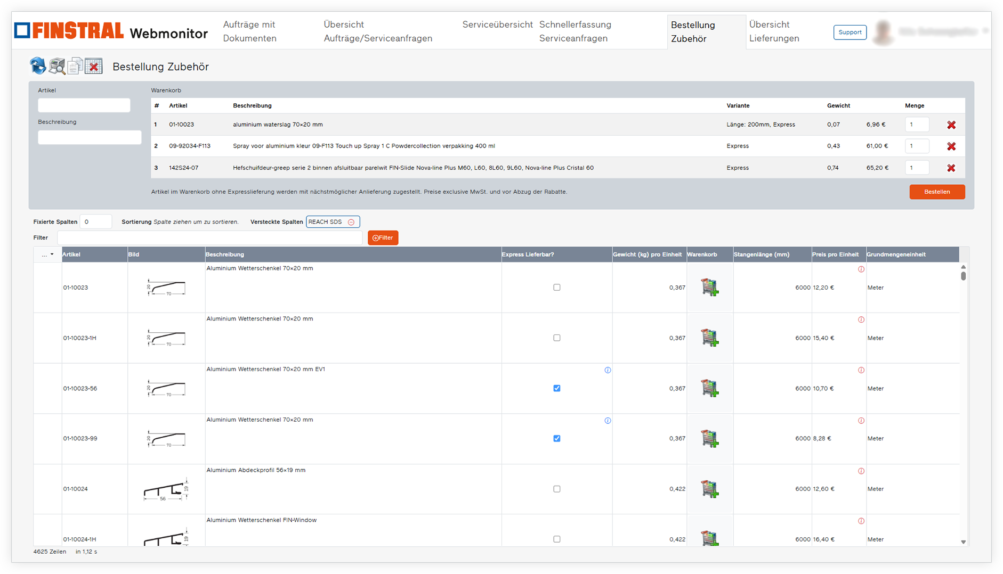Screen dimensions: 1003x574
Task: Open print preview with printer magnifier icon
Action: pos(57,66)
